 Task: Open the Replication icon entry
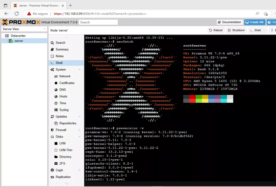[x=52, y=177]
